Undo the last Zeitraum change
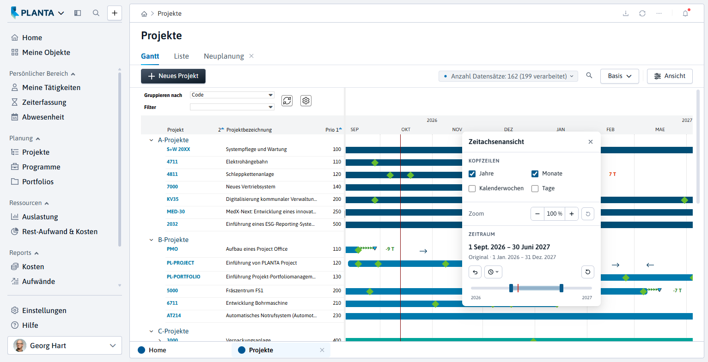 click(475, 272)
